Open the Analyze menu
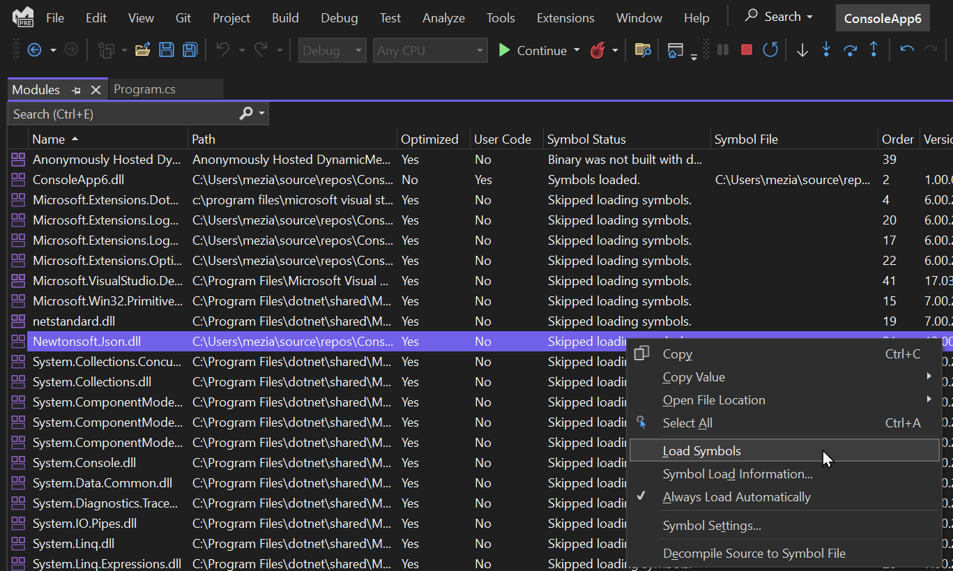953x571 pixels. pos(443,18)
